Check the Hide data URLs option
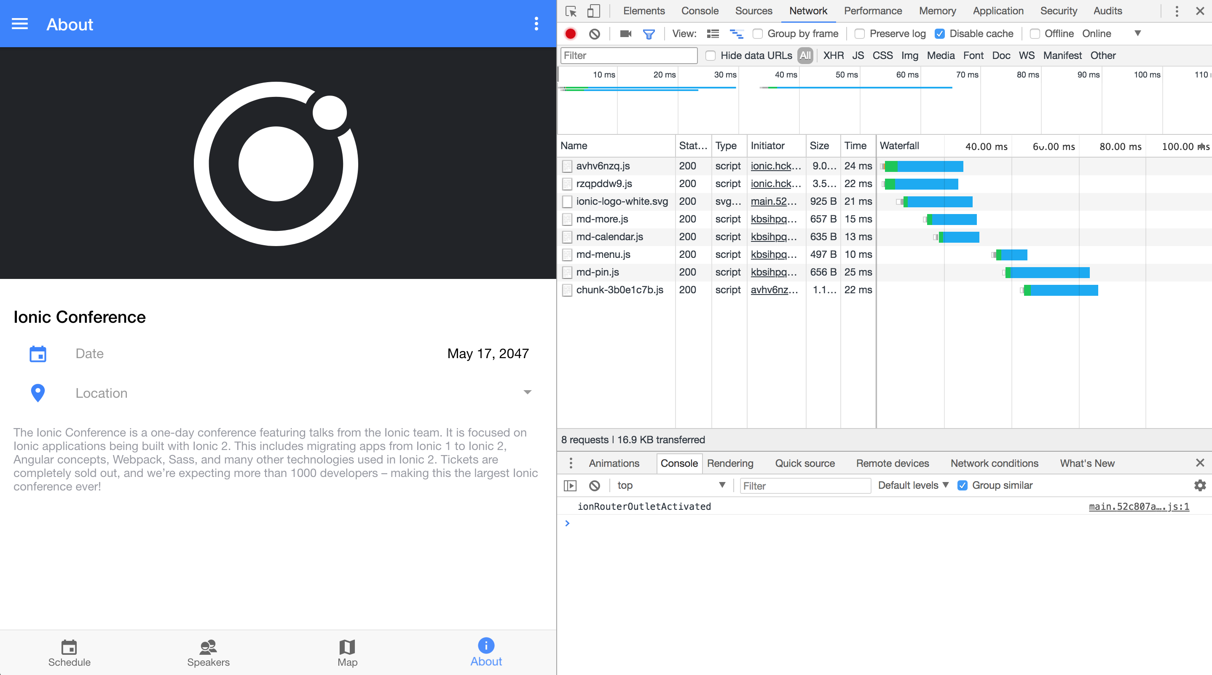 pos(711,56)
